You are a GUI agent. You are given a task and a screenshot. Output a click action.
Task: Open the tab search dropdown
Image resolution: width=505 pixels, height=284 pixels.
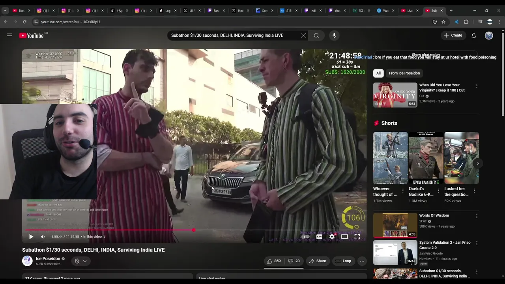coord(5,11)
